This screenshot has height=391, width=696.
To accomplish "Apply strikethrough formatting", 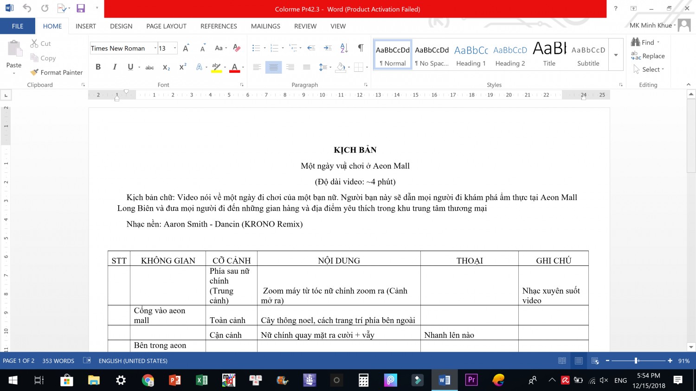I will (x=149, y=67).
